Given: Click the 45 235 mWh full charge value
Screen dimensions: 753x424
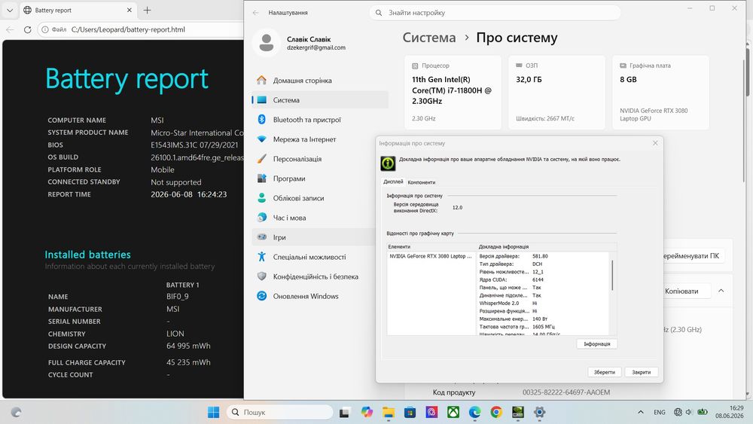Looking at the screenshot, I should [188, 362].
